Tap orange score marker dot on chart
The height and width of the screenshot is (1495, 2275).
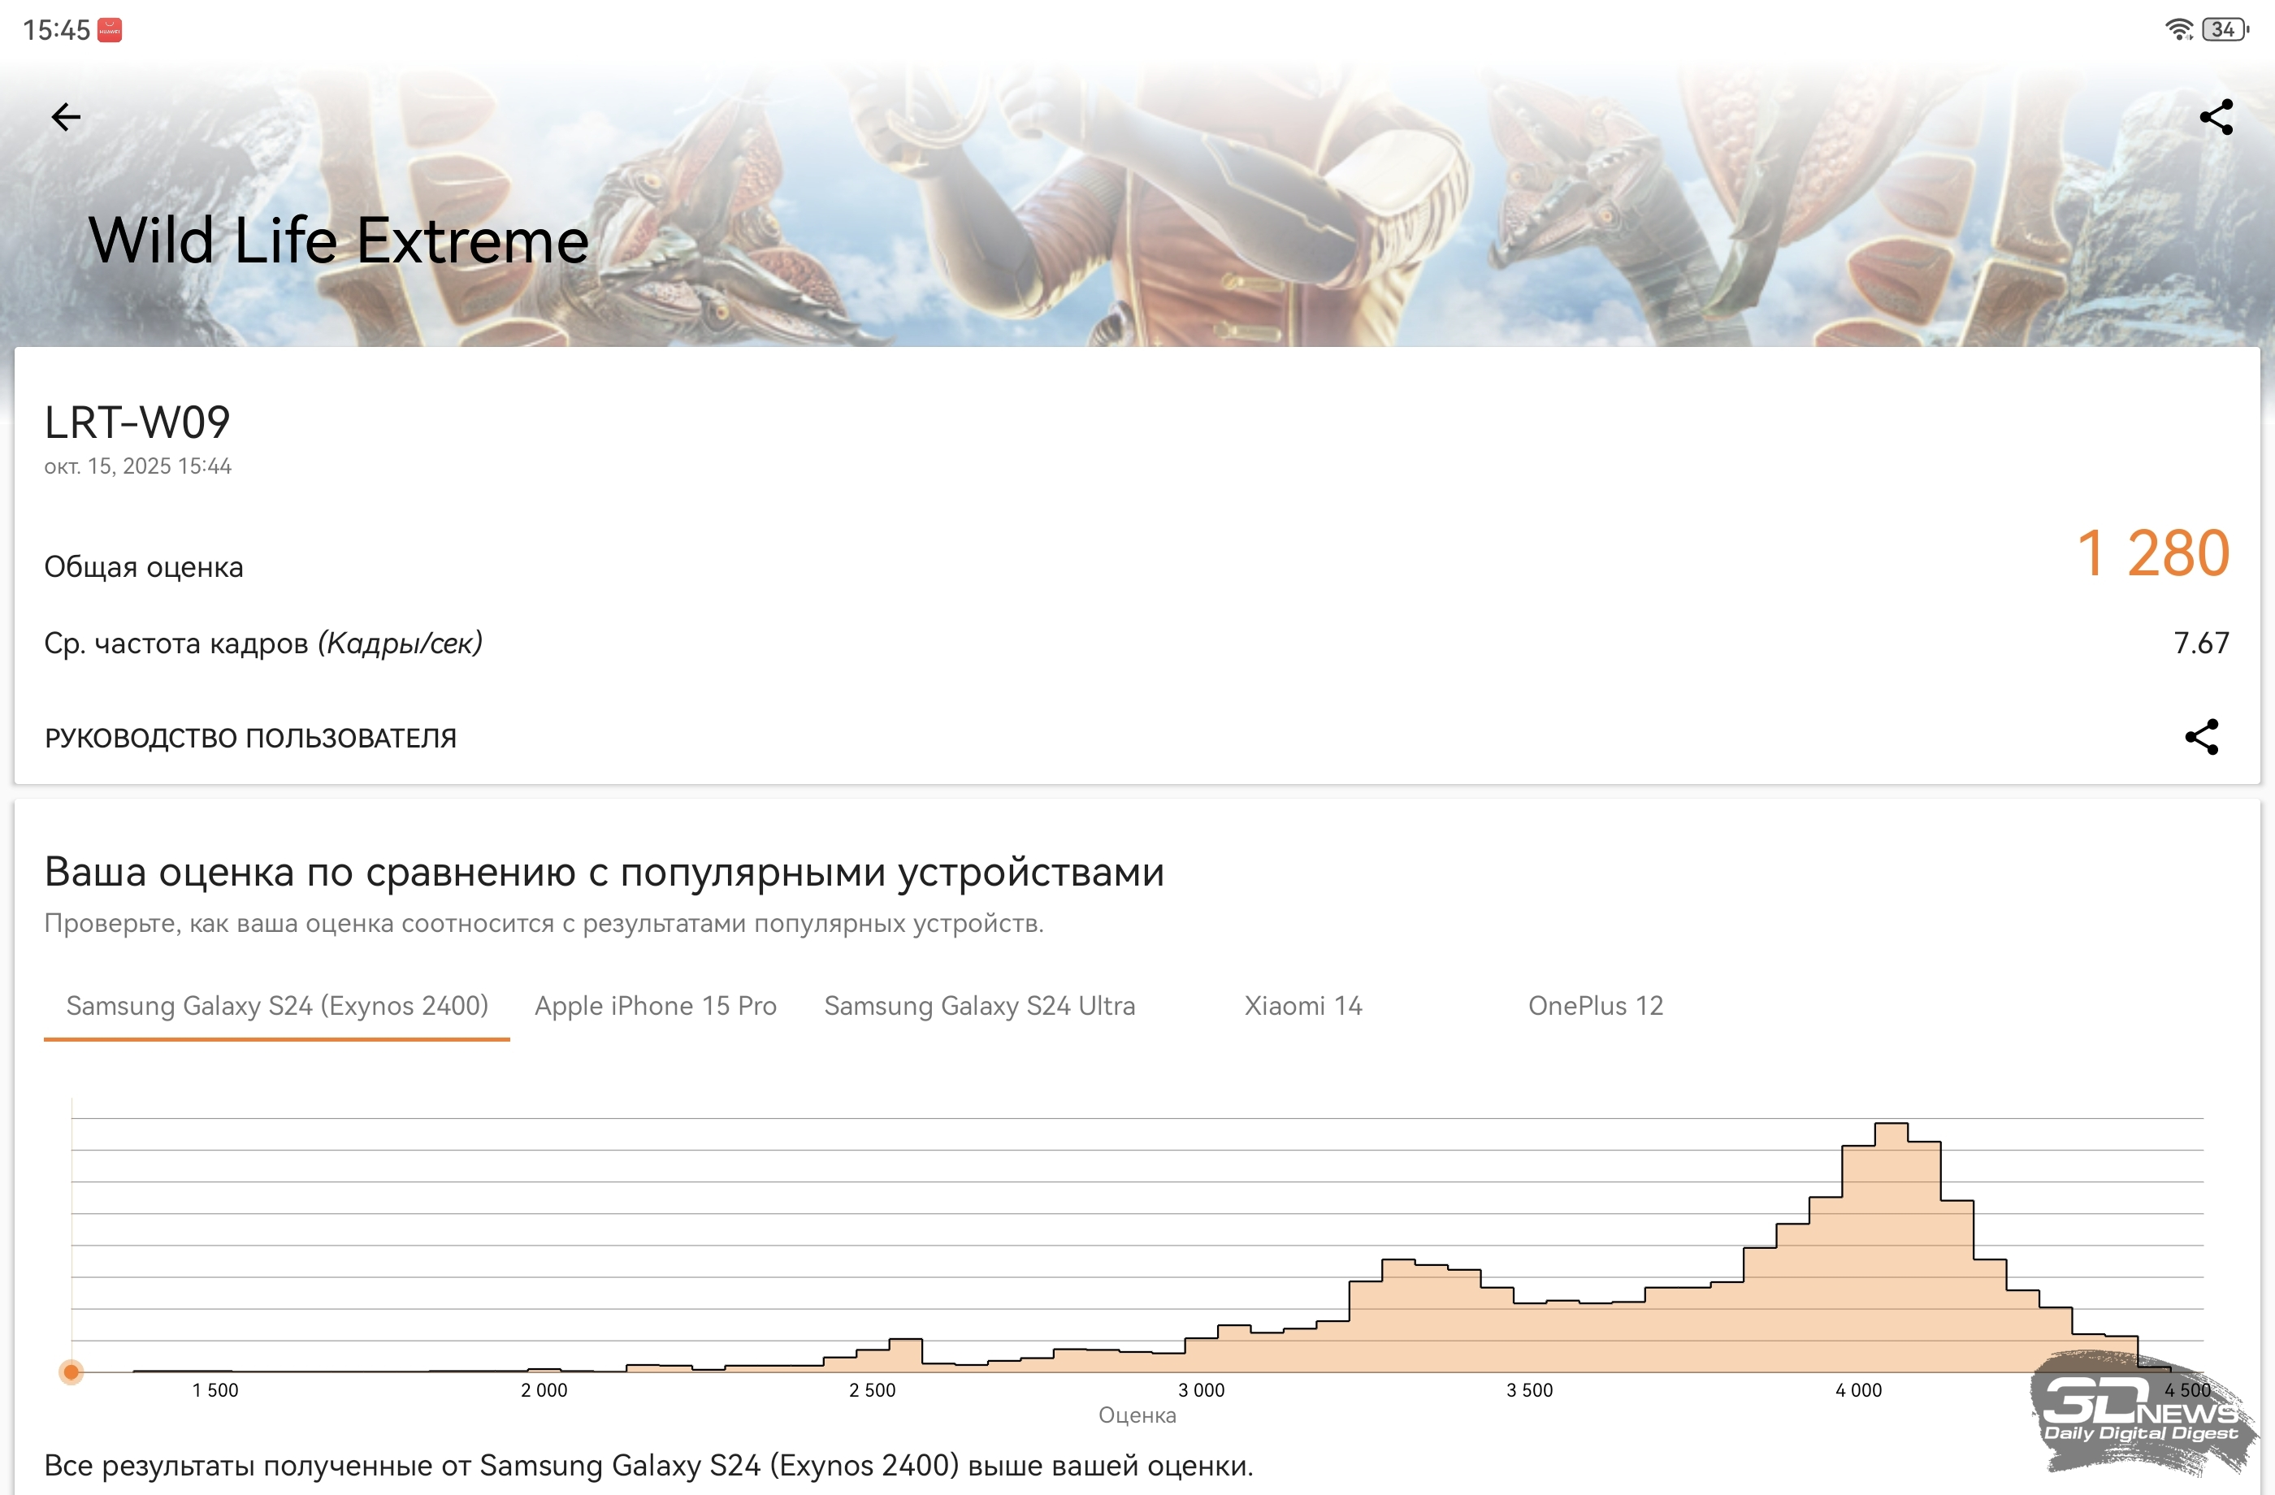tap(71, 1372)
